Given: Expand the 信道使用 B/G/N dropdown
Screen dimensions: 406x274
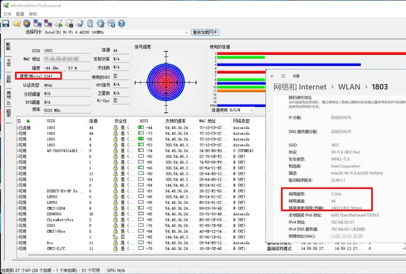Looking at the screenshot, I should point(251,111).
